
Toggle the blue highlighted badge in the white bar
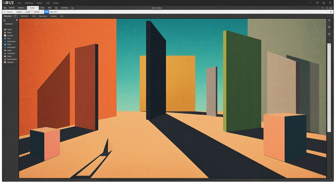(x=47, y=12)
